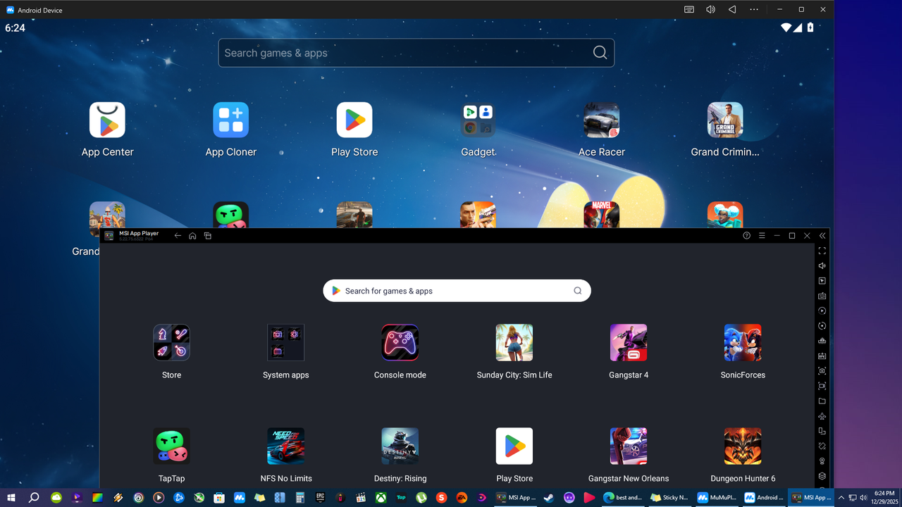Open the MSI App Player multi-window icon
Screen dimensions: 902x507
(208, 236)
